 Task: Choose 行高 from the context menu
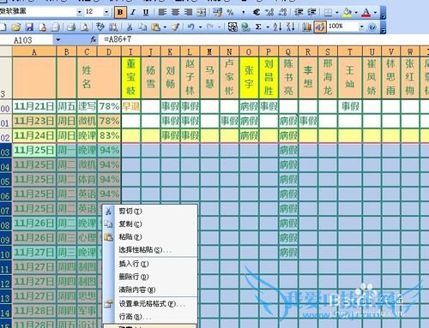click(150, 317)
